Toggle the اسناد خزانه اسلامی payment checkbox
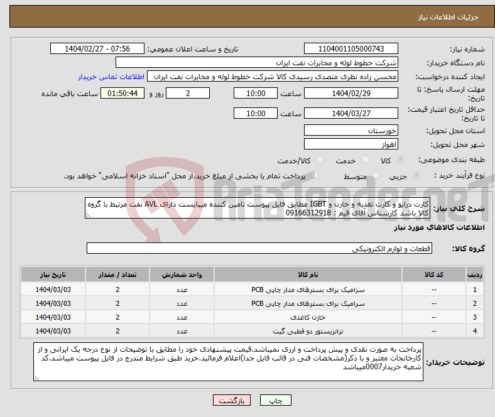 (x=315, y=174)
